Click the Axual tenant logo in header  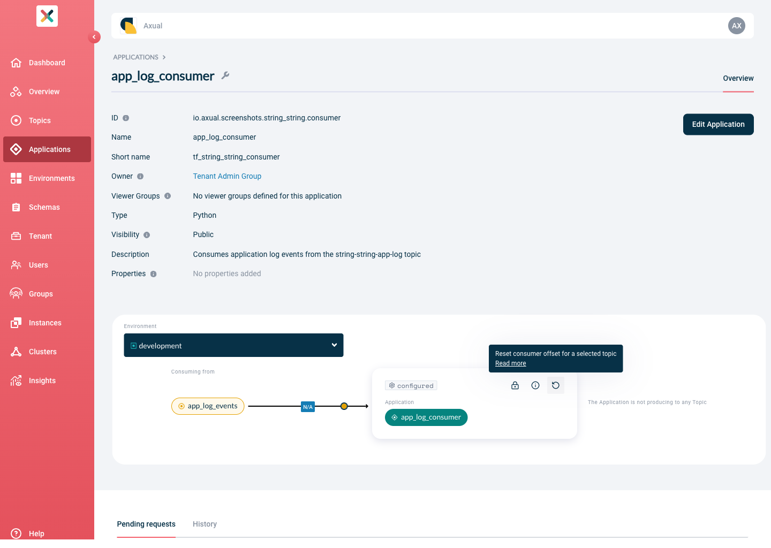[x=128, y=26]
